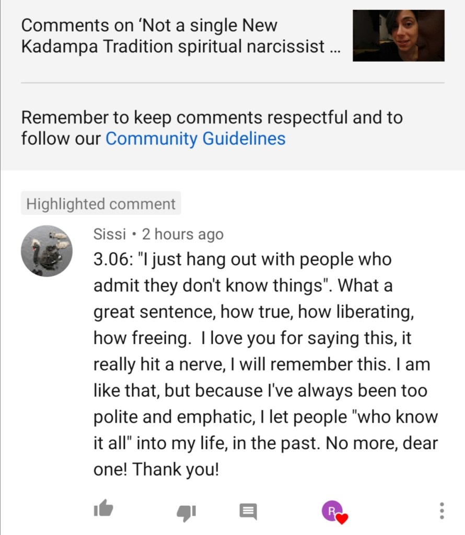
Task: Tap the '2 hours ago' timestamp
Action: 183,234
